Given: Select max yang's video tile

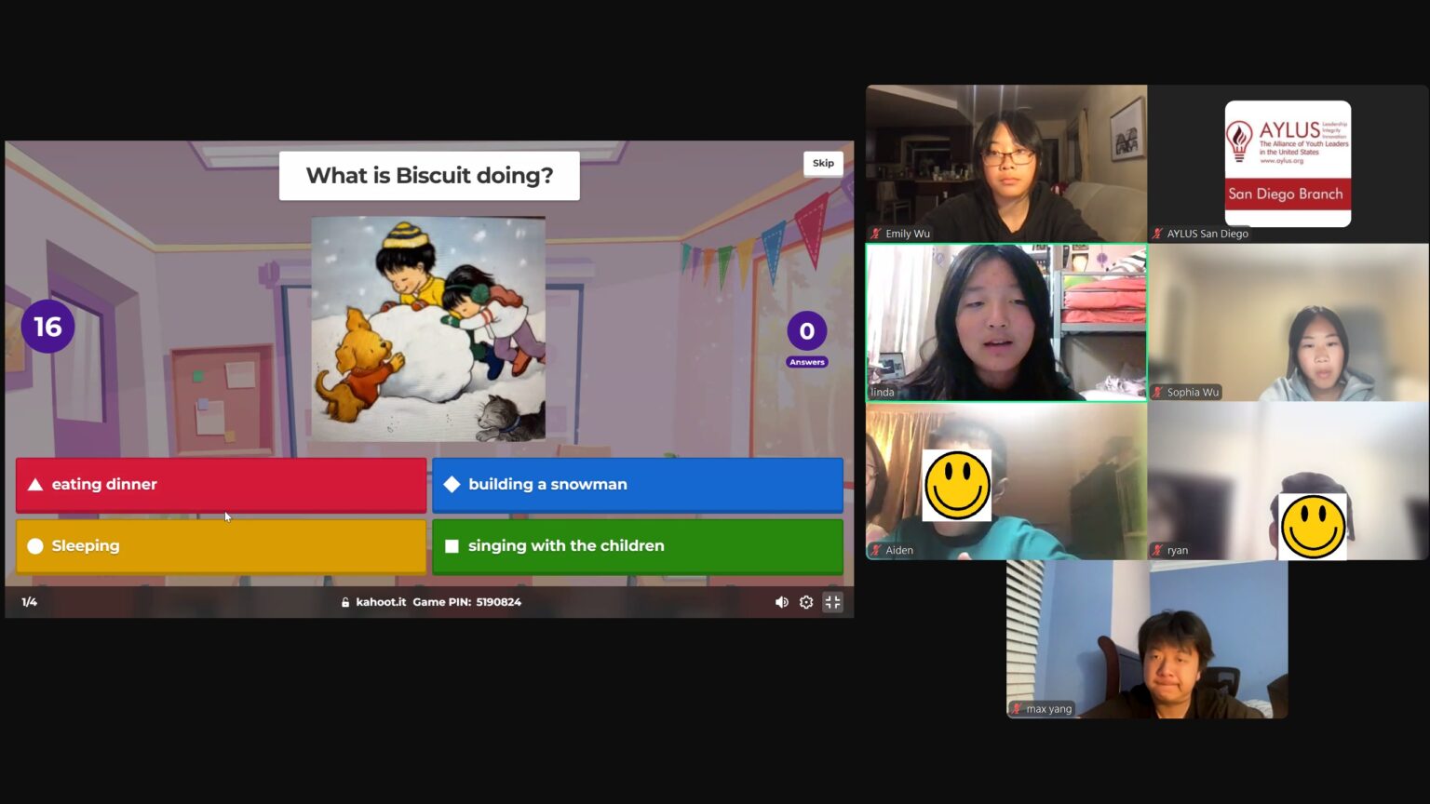Looking at the screenshot, I should click(x=1147, y=639).
